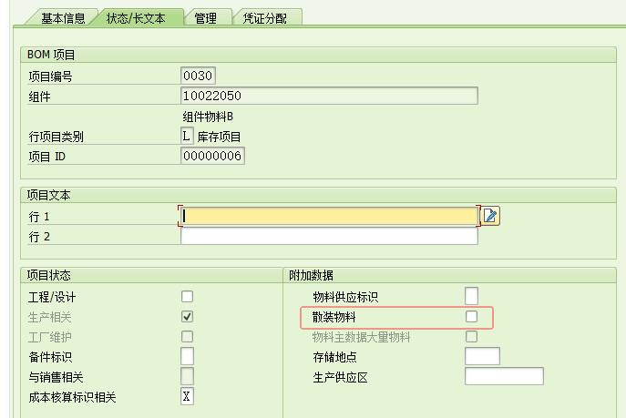Open the 管理 tab
The height and width of the screenshot is (418, 626).
[x=206, y=17]
